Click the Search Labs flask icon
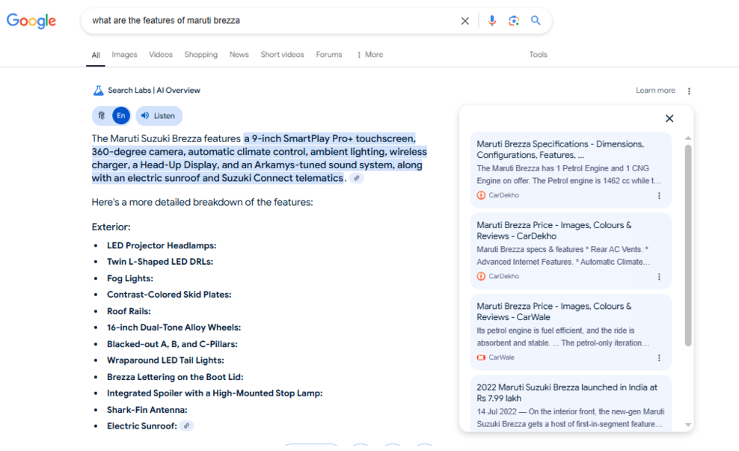Screen dimensions: 739x451 pyautogui.click(x=98, y=90)
